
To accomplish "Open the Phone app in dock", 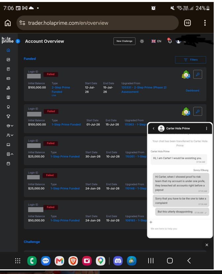I will [32, 261].
